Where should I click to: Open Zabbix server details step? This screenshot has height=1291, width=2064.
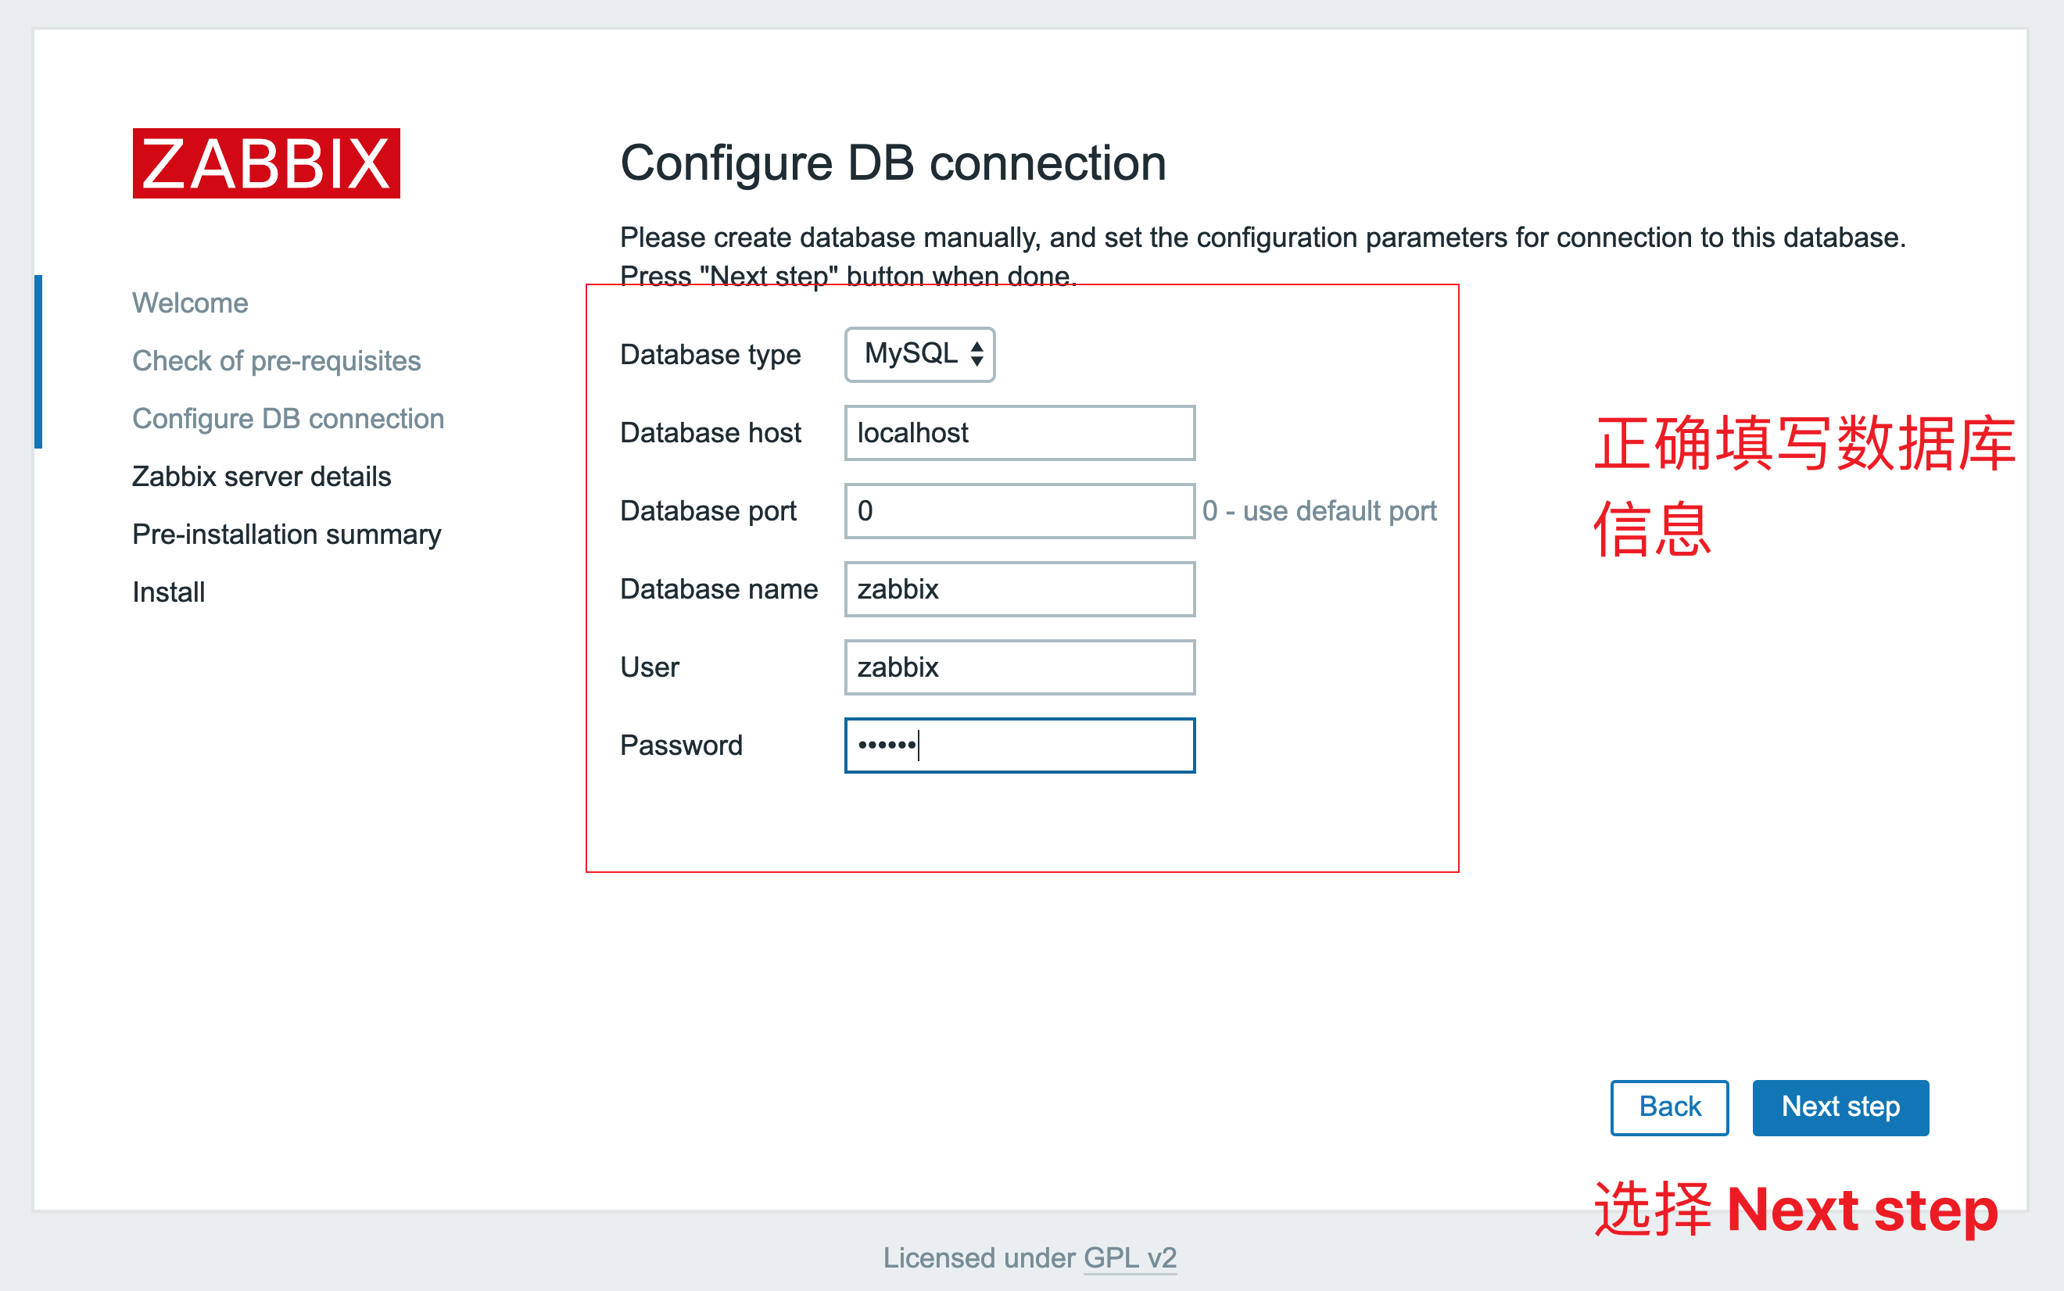click(261, 477)
